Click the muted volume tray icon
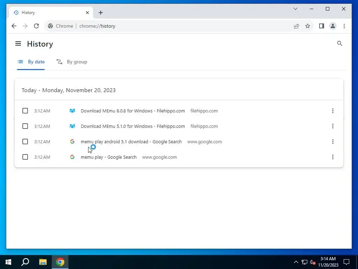The width and height of the screenshot is (358, 269). pyautogui.click(x=313, y=262)
